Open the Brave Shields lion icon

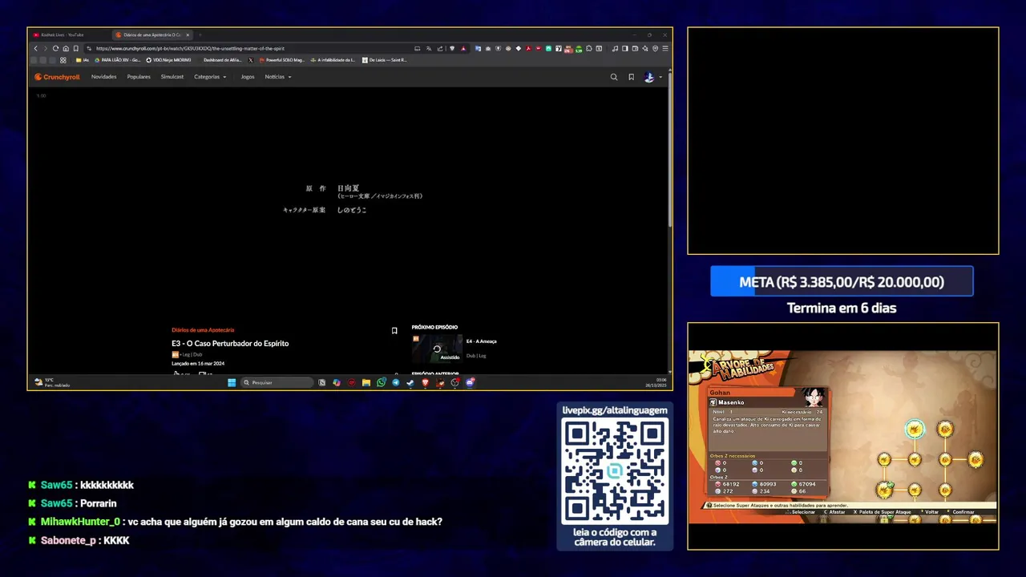452,48
